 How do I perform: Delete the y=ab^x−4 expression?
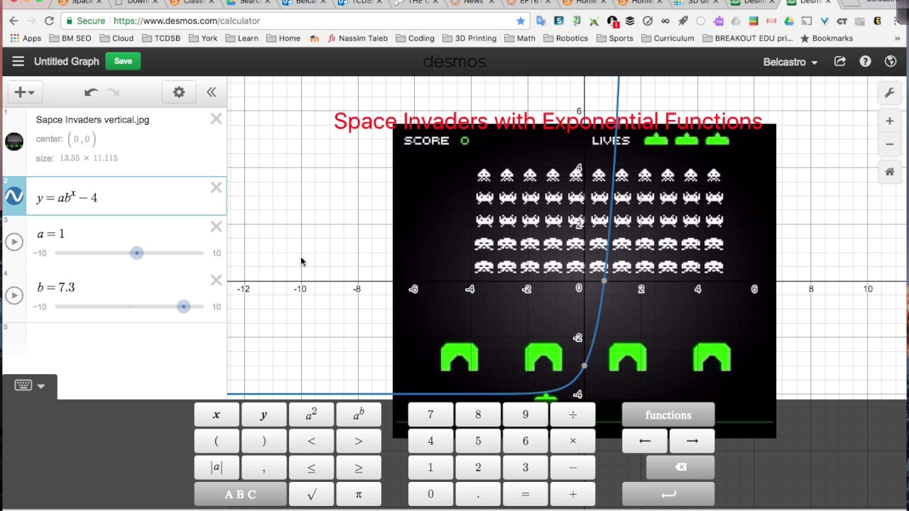pyautogui.click(x=216, y=187)
